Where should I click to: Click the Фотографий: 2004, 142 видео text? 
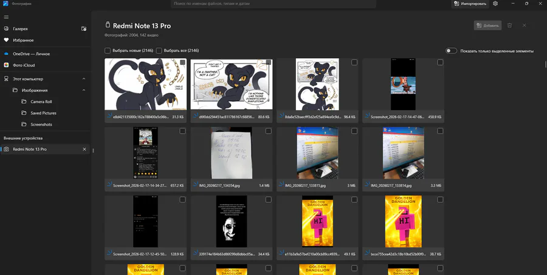pos(131,35)
